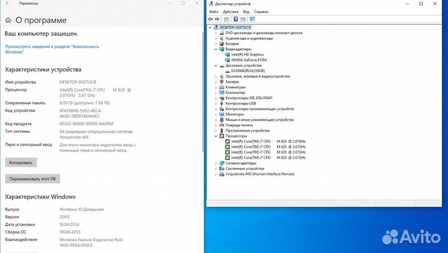Click the 8.00 ГБ installed memory value
Viewport: 448px width, 253px height.
coord(85,103)
